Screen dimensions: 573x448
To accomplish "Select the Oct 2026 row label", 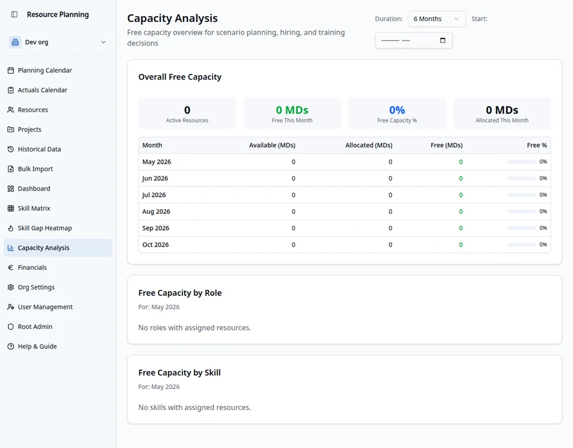I will [155, 245].
